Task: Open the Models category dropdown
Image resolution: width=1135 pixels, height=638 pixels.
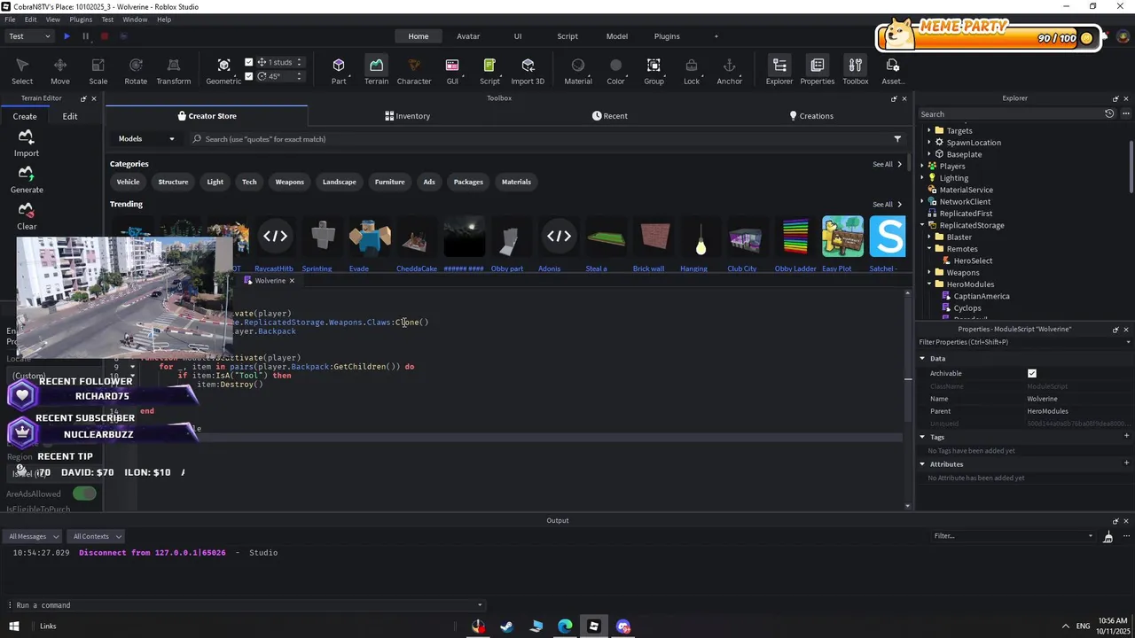Action: (146, 139)
